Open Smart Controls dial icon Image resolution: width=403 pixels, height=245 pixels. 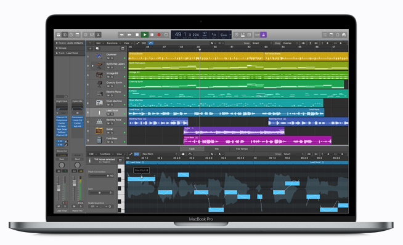(x=86, y=34)
